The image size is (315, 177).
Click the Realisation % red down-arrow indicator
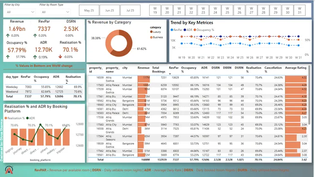tap(60, 57)
